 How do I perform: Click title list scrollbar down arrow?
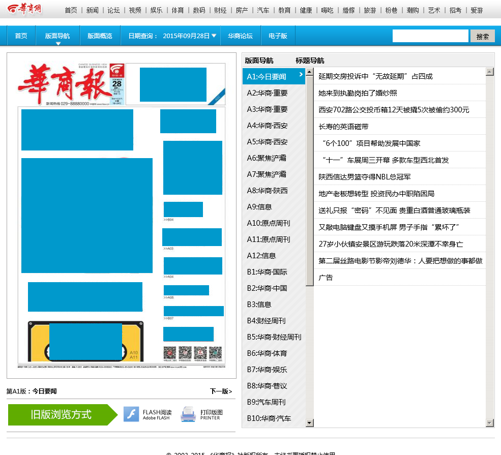(x=489, y=423)
